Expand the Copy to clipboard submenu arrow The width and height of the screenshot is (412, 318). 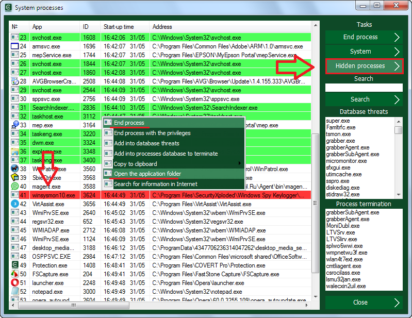240,163
